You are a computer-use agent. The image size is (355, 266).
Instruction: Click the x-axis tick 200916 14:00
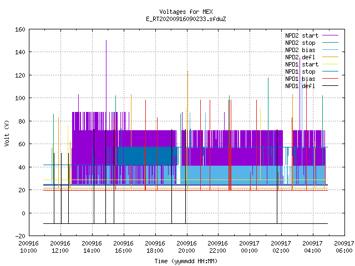click(92, 247)
